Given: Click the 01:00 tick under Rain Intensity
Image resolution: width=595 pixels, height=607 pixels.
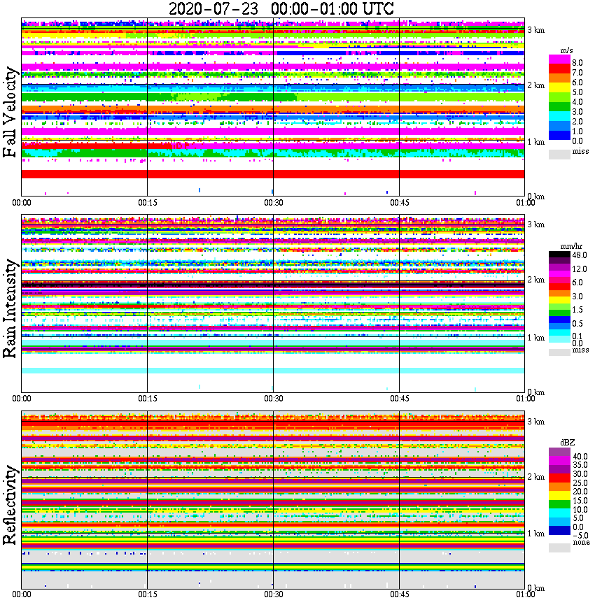Looking at the screenshot, I should (x=526, y=399).
